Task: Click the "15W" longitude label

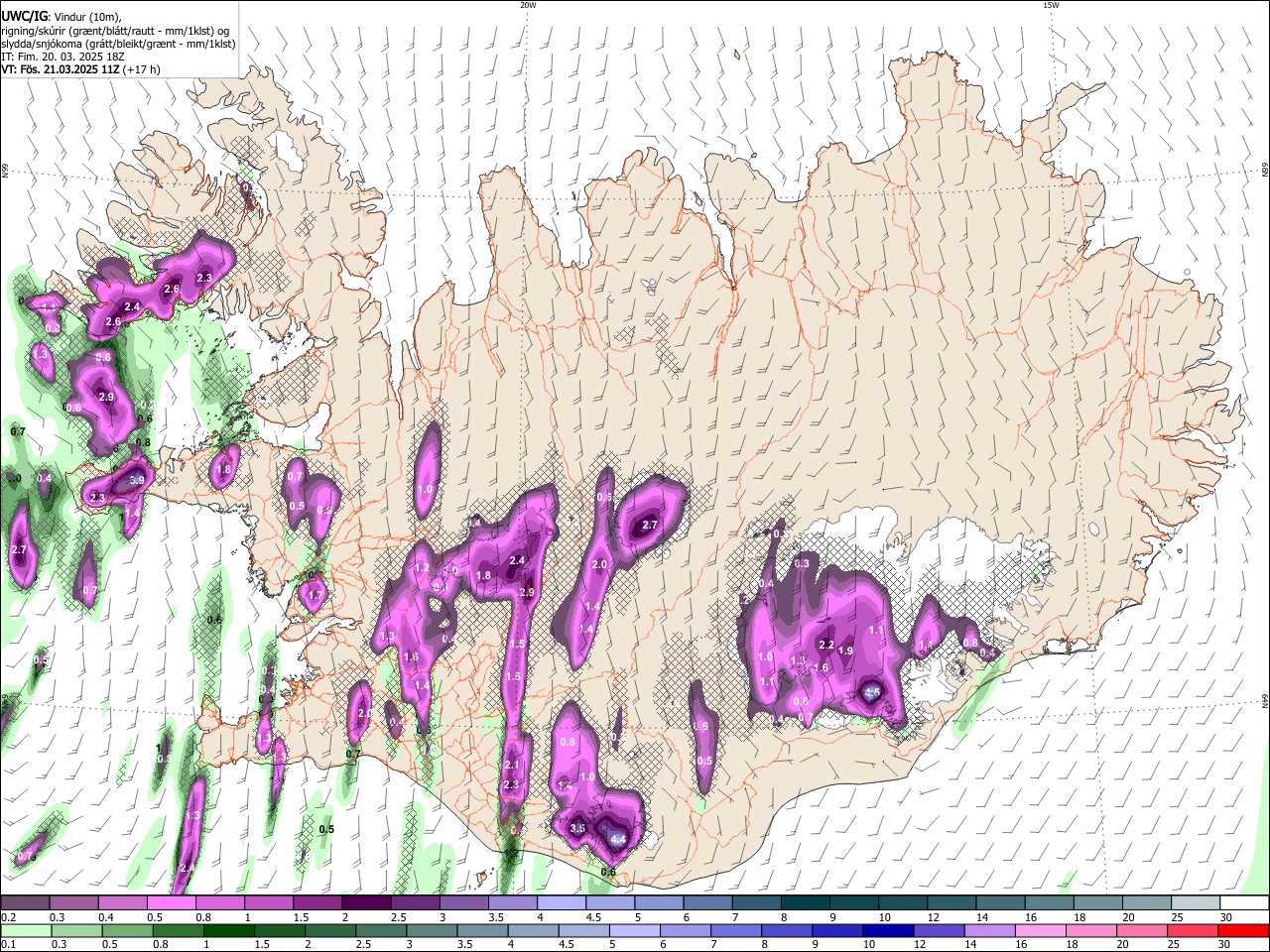Action: (1050, 5)
